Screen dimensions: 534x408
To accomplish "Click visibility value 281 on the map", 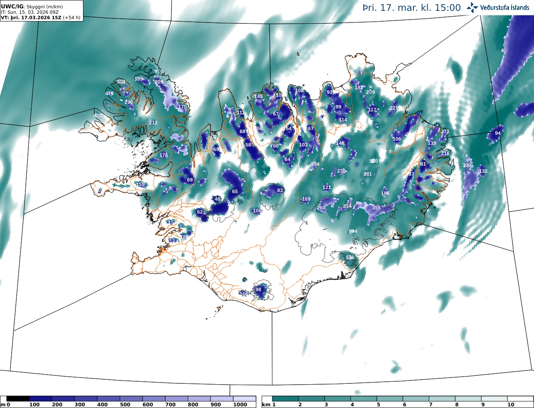I will coord(368,174).
